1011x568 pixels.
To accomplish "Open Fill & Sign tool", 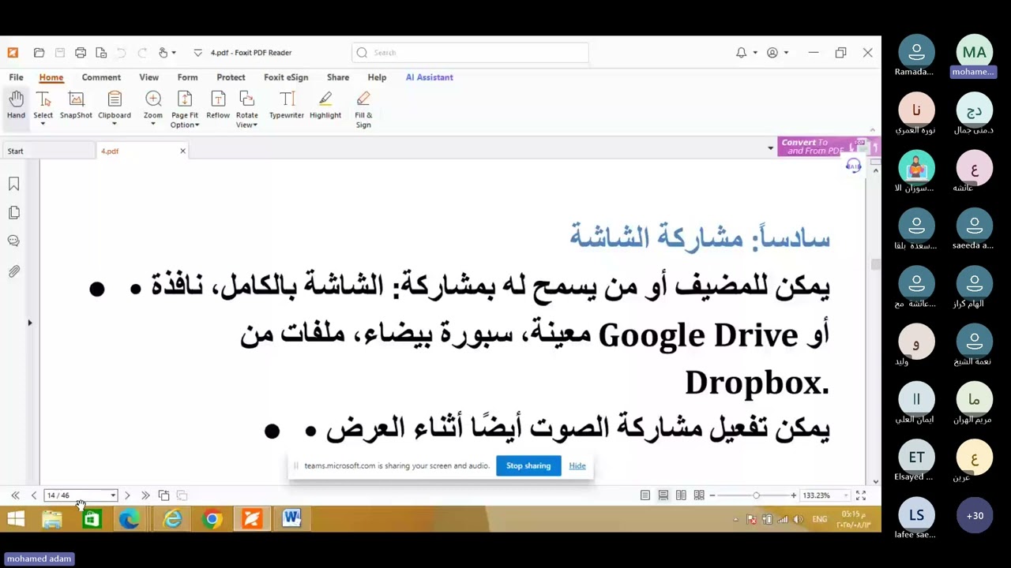I will click(363, 109).
